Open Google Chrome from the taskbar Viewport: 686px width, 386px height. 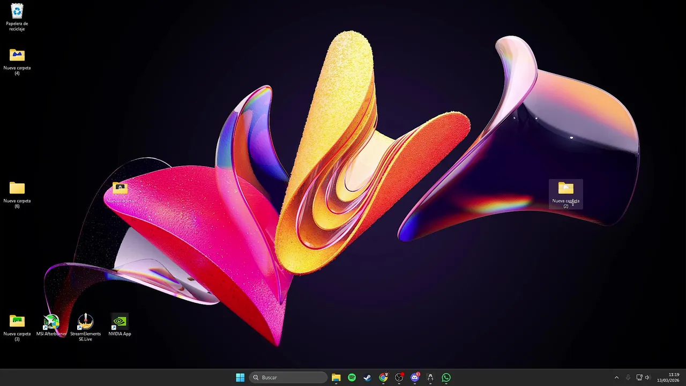coord(383,377)
